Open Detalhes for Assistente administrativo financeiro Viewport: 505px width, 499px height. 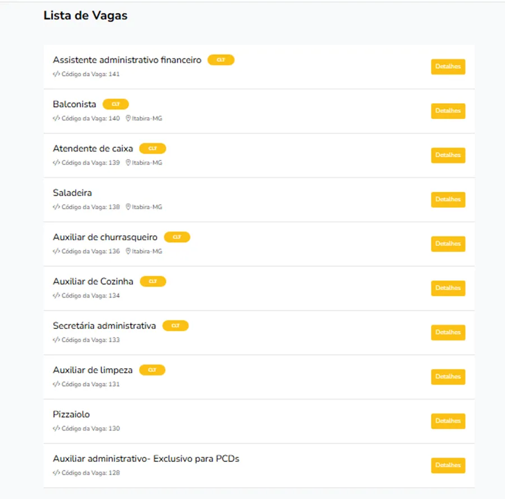point(448,67)
